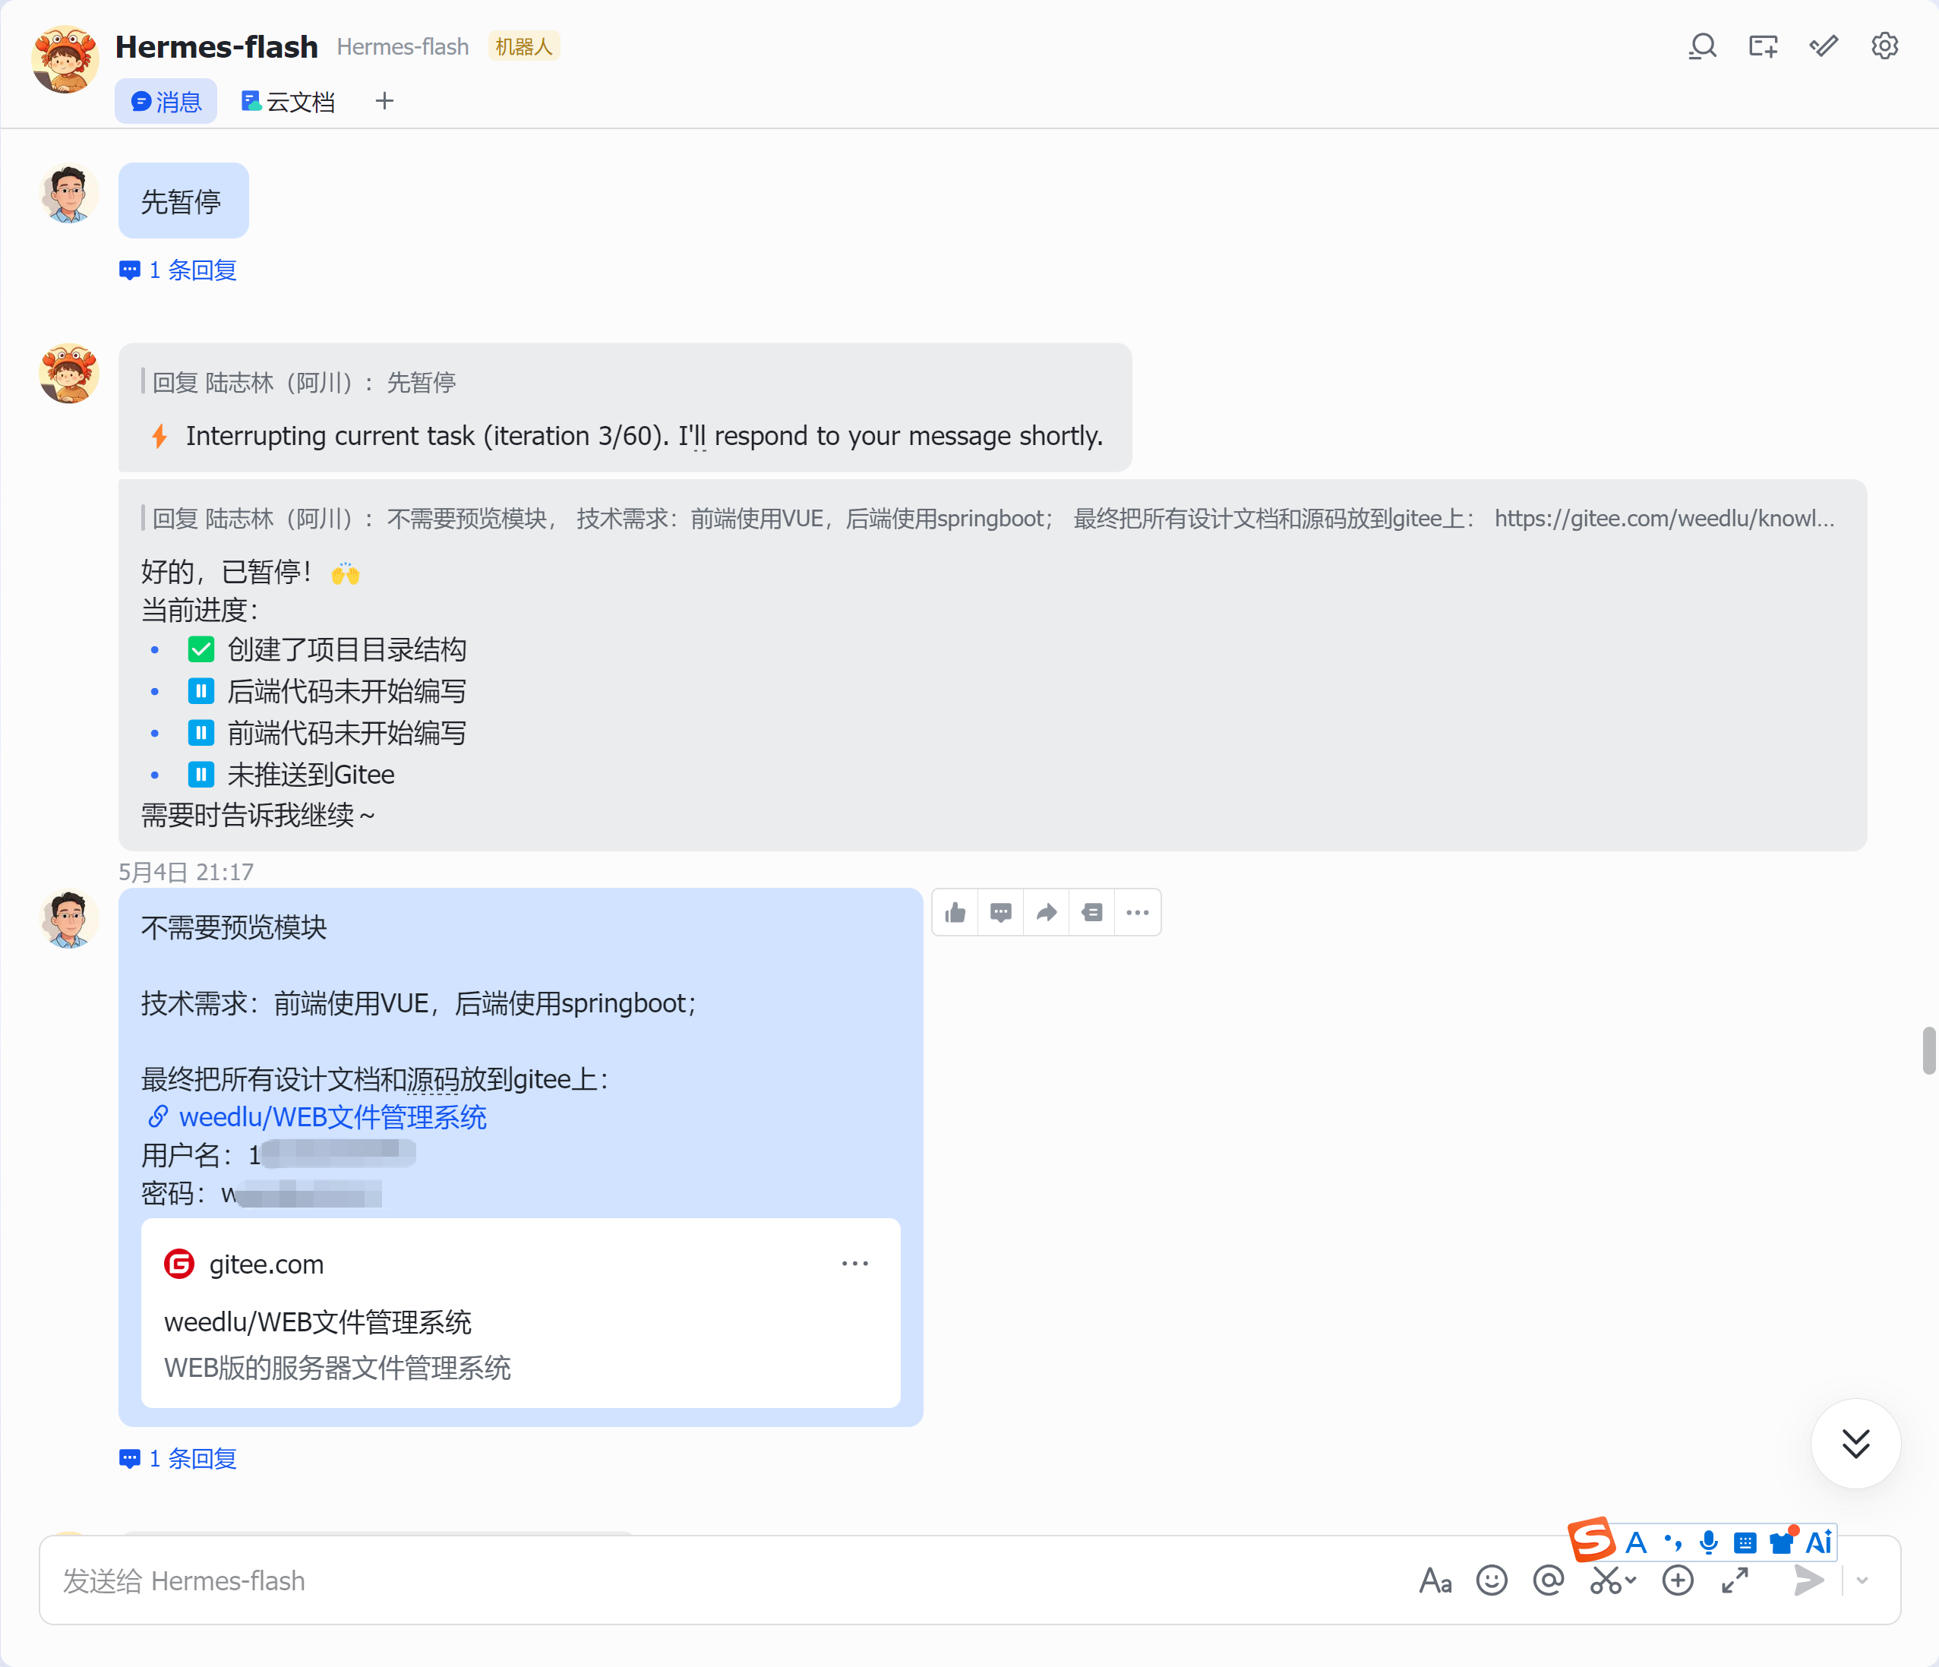Open Sogou skin shirt icon
This screenshot has width=1939, height=1667.
(x=1782, y=1542)
